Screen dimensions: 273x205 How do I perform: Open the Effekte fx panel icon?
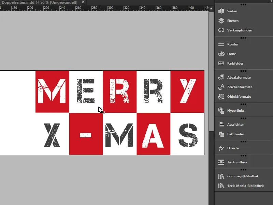(221, 148)
